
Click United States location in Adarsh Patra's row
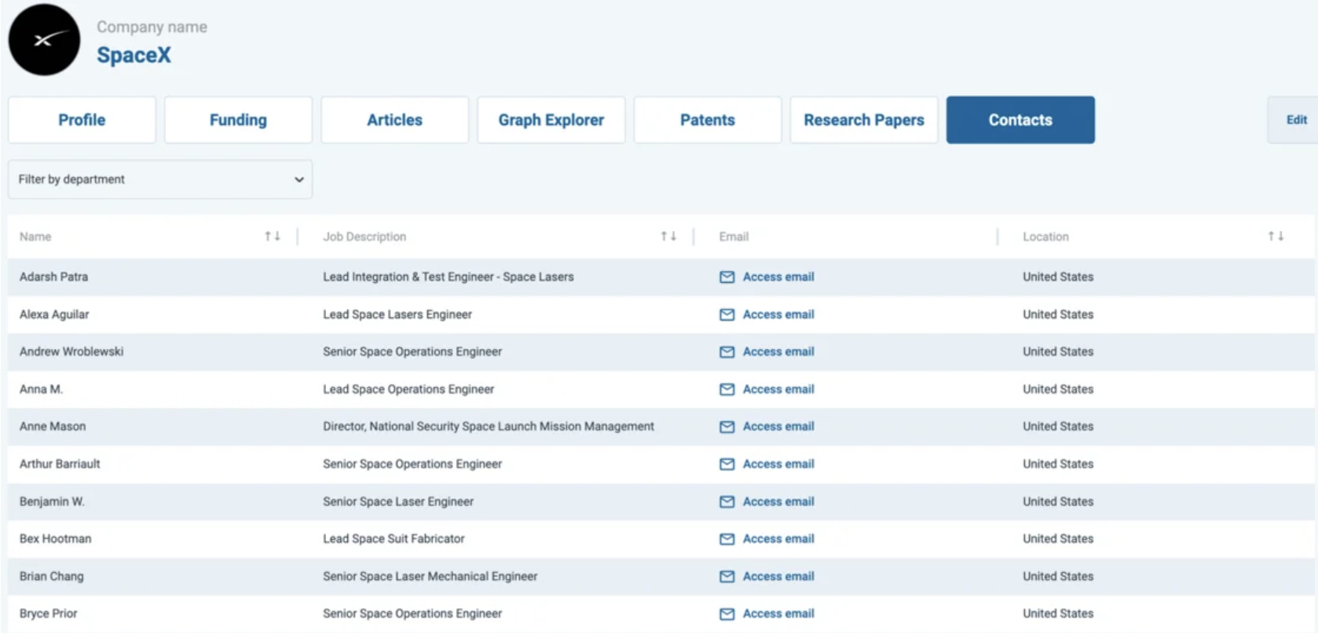pos(1058,277)
